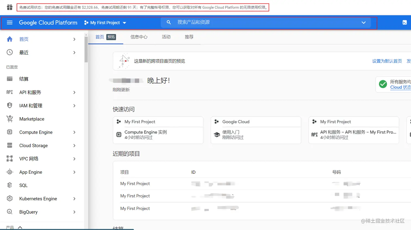Screen dimensions: 411x230
Task: Click the Kubernetes Engine icon
Action: pos(10,198)
